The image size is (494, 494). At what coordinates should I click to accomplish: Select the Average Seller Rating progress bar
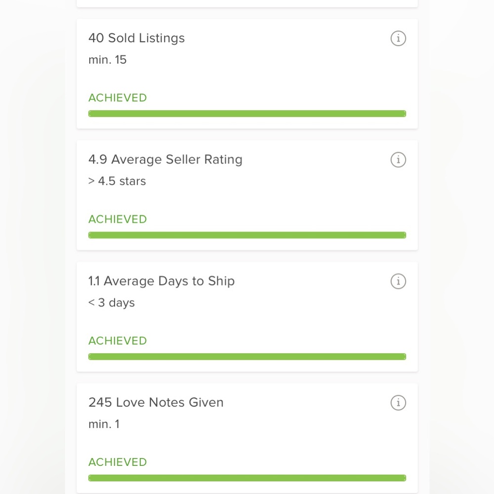[247, 235]
